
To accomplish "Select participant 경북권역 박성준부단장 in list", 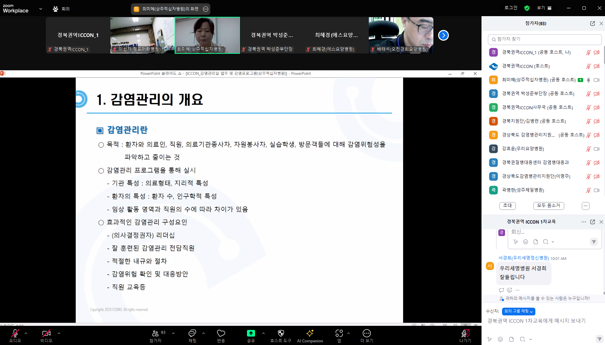I will tap(538, 93).
